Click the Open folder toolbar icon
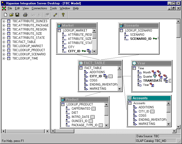 [11, 15]
